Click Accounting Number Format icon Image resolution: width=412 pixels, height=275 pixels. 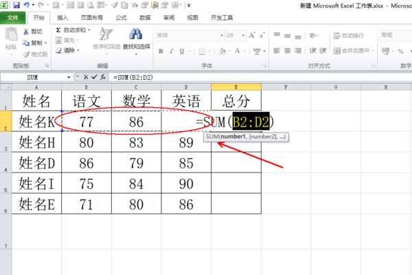click(385, 51)
